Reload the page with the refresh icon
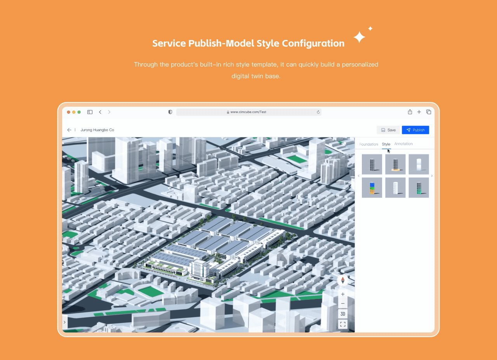 tap(318, 112)
